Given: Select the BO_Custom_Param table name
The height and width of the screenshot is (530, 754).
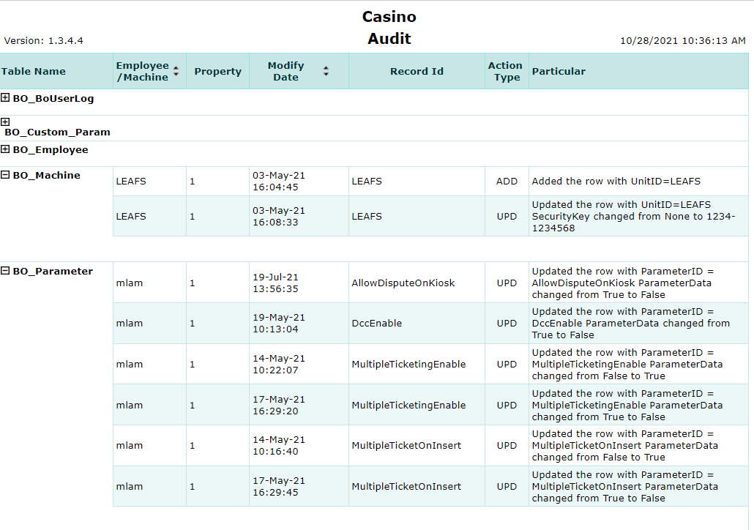Looking at the screenshot, I should tap(57, 132).
